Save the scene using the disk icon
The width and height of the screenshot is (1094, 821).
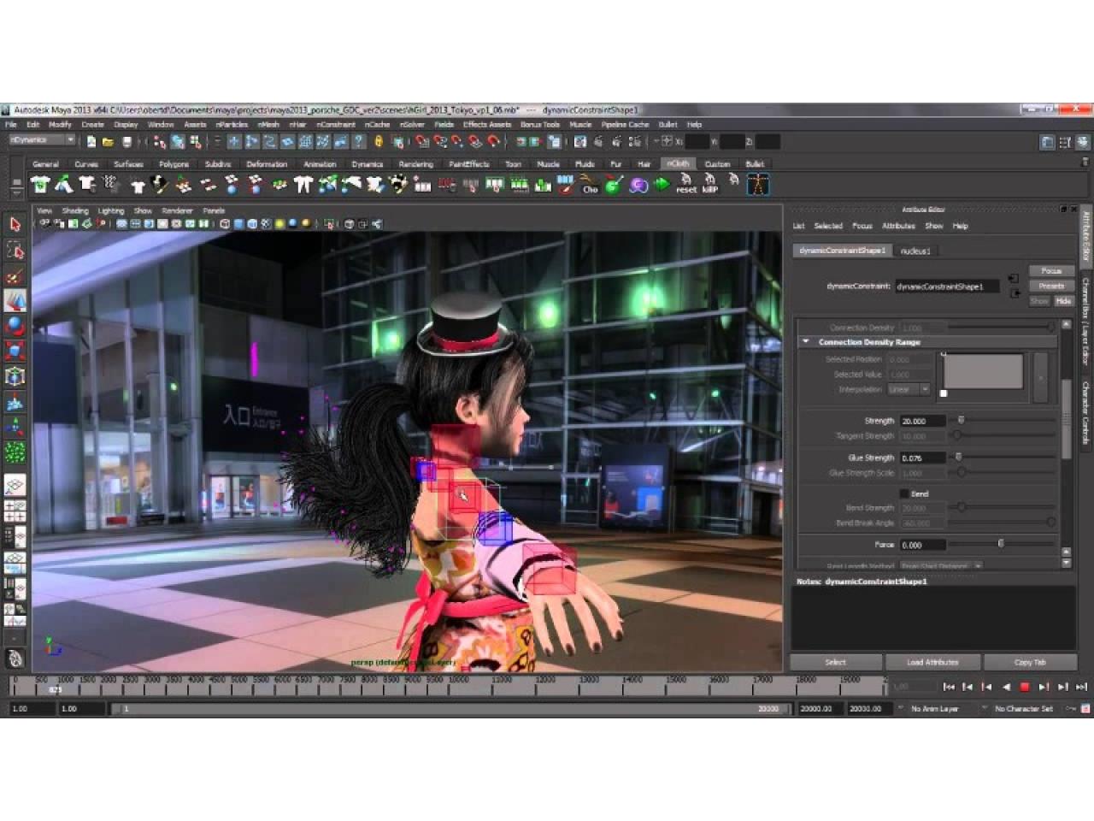[127, 142]
